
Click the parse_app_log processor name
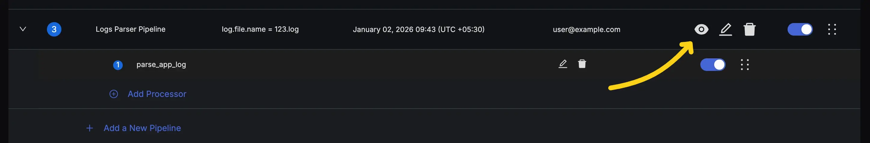(x=161, y=64)
